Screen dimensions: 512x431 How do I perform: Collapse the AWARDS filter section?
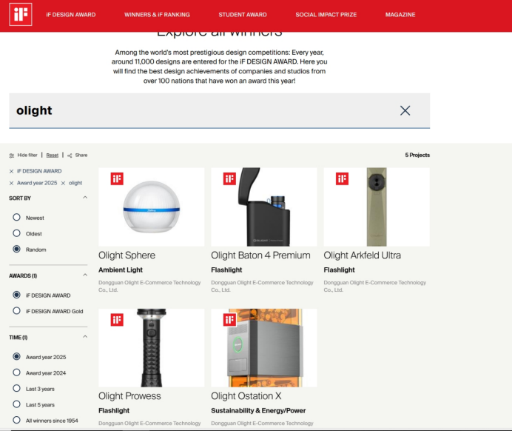pos(85,275)
